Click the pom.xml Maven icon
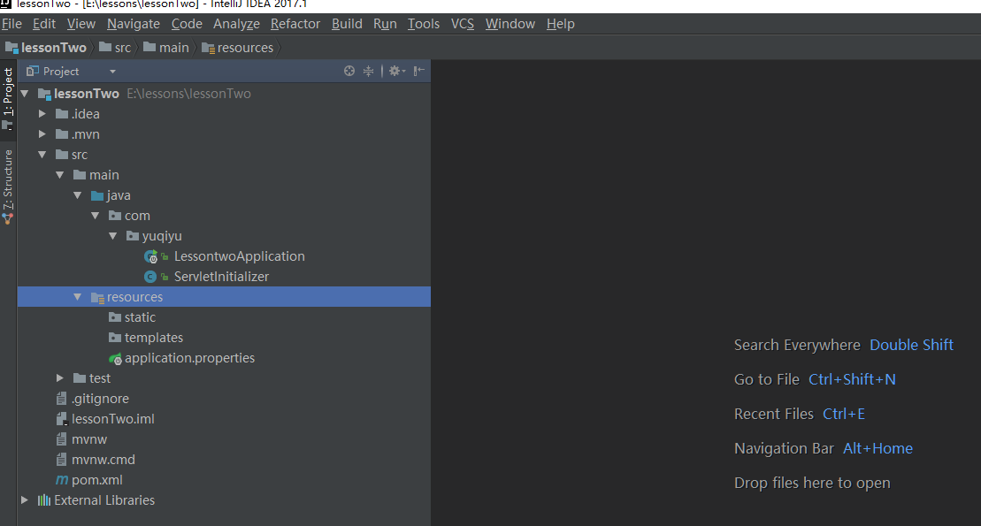Screen dimensions: 981x526 click(61, 480)
